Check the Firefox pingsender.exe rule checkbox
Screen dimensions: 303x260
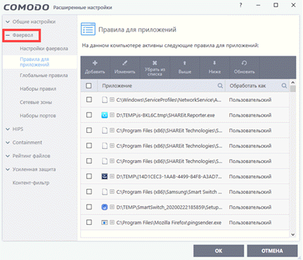[89, 222]
